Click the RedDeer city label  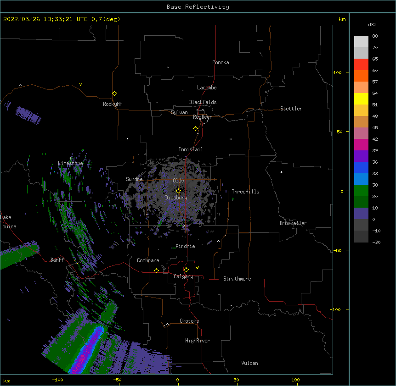tap(202, 117)
